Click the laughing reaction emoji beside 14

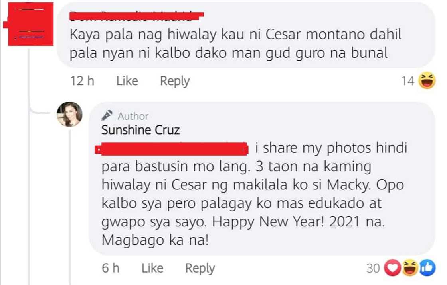(x=427, y=82)
